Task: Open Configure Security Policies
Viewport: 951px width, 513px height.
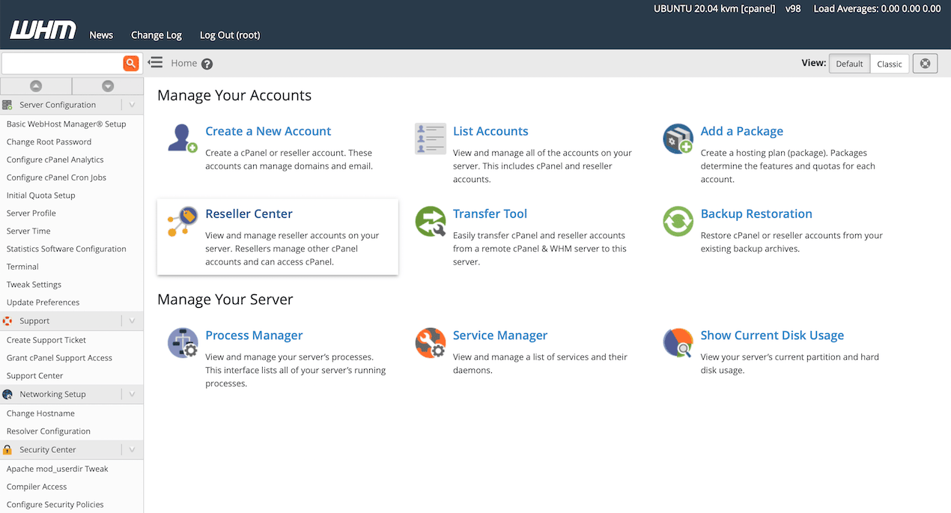Action: click(55, 505)
